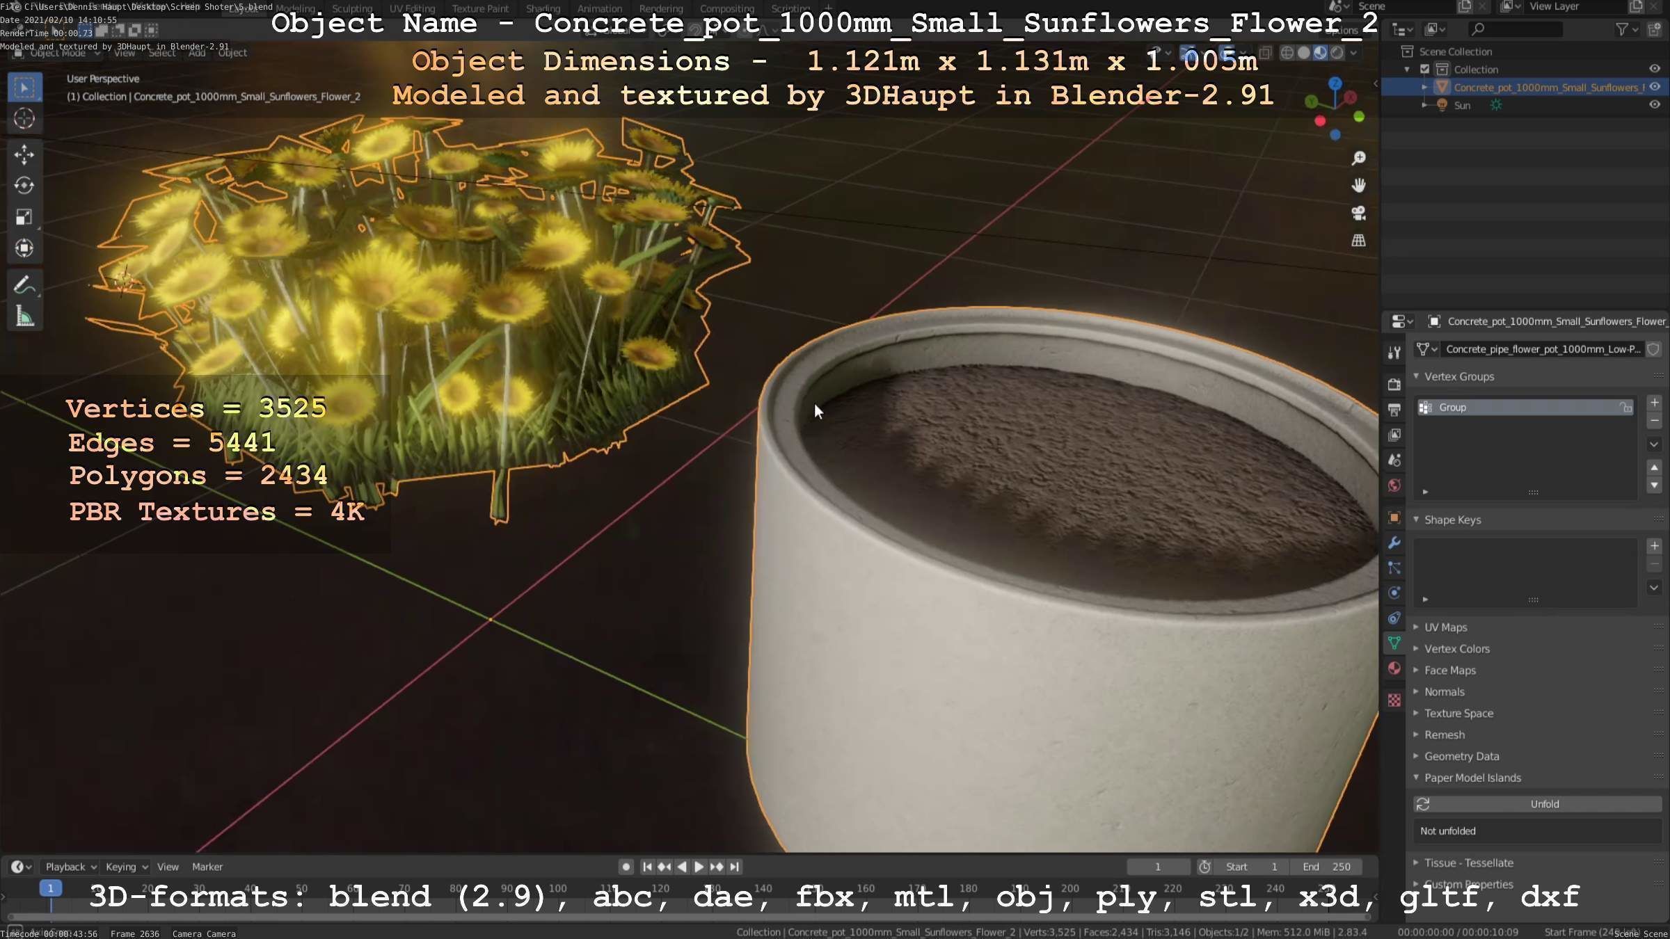Screen dimensions: 1670x939
Task: Open the World properties tab
Action: [1394, 485]
